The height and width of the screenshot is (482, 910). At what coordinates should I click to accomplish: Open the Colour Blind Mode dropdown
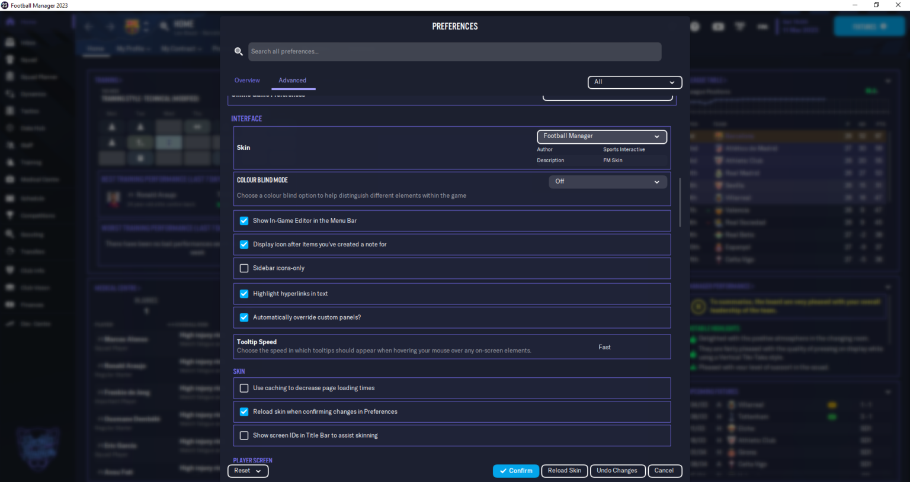(607, 182)
